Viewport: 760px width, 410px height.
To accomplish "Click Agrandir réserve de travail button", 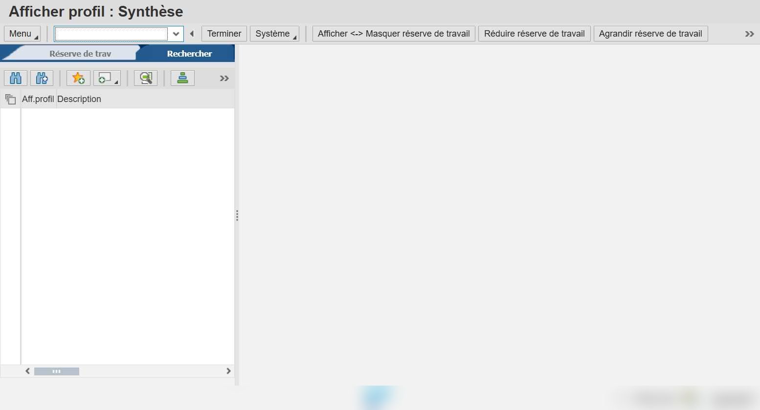I will [x=650, y=34].
